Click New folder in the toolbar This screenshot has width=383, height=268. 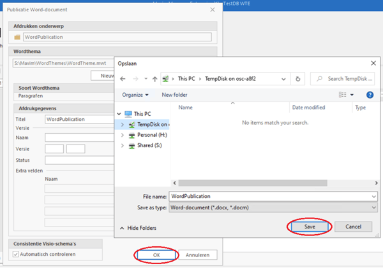175,95
